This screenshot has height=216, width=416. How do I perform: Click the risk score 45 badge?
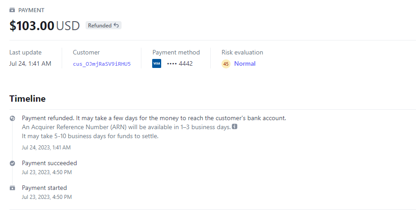226,64
